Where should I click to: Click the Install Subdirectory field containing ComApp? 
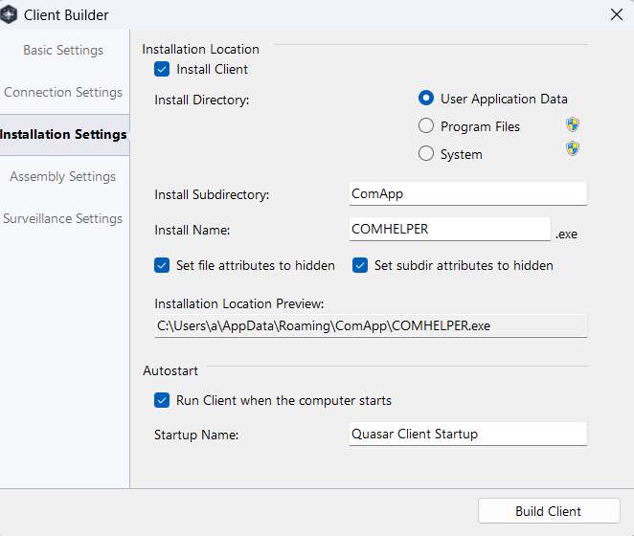pos(467,193)
